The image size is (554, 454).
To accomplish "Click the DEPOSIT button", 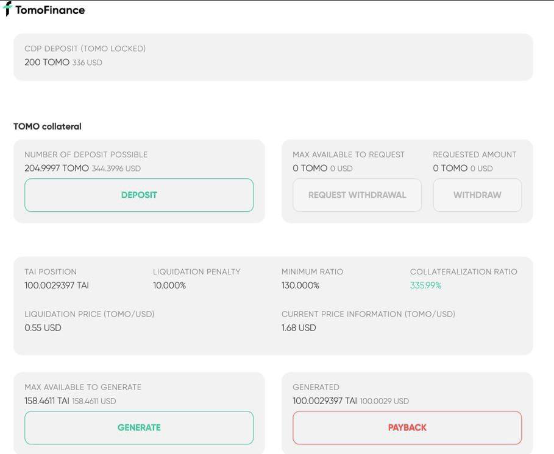I will tap(139, 195).
